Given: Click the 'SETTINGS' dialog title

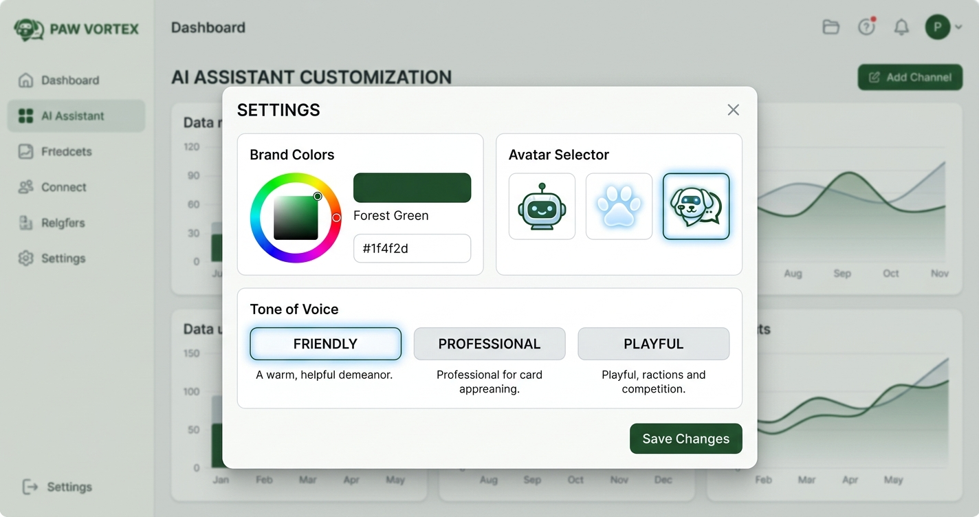Looking at the screenshot, I should (278, 110).
